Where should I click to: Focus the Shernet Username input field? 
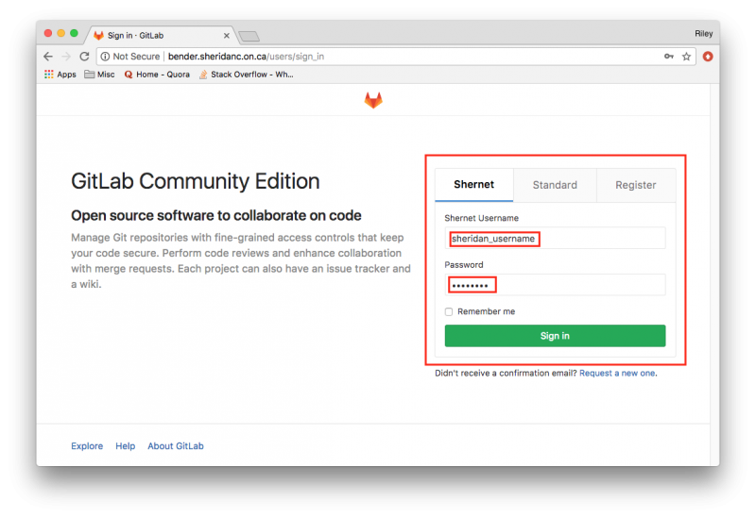(x=555, y=238)
